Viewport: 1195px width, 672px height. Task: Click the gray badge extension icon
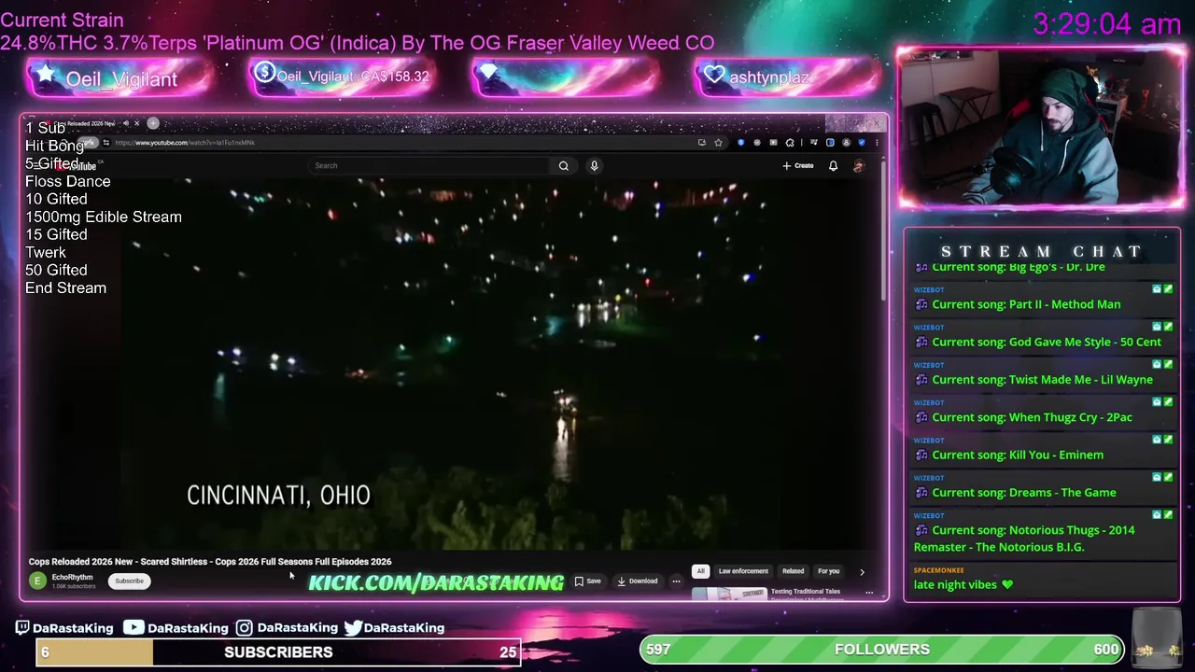coord(757,143)
